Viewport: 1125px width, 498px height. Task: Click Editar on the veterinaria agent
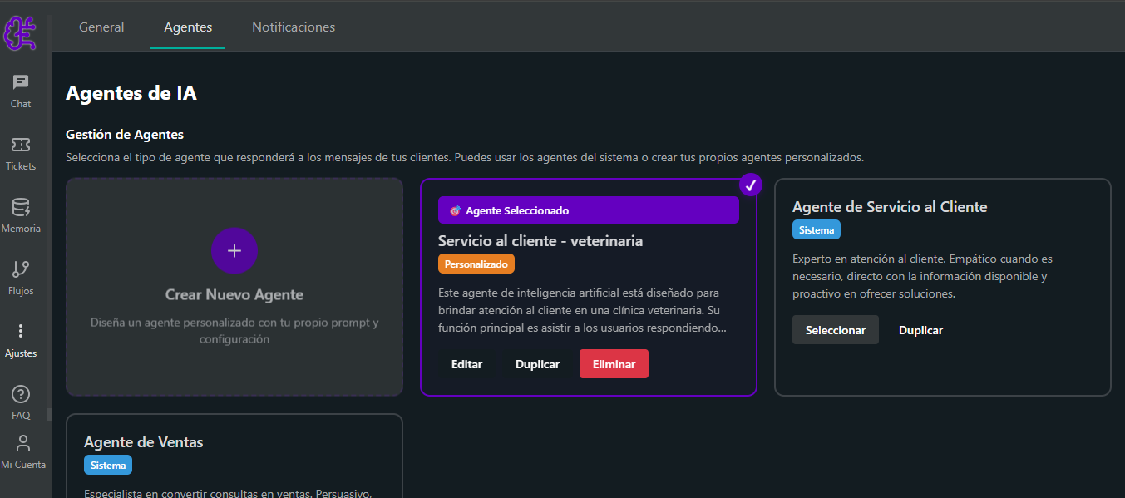(x=466, y=364)
